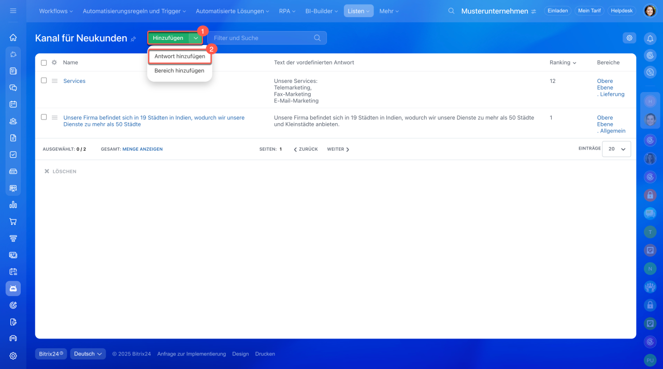663x369 pixels.
Task: Go to previous page with Zurück
Action: (x=306, y=149)
